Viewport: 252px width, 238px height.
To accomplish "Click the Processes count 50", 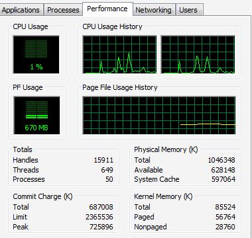I will 109,179.
